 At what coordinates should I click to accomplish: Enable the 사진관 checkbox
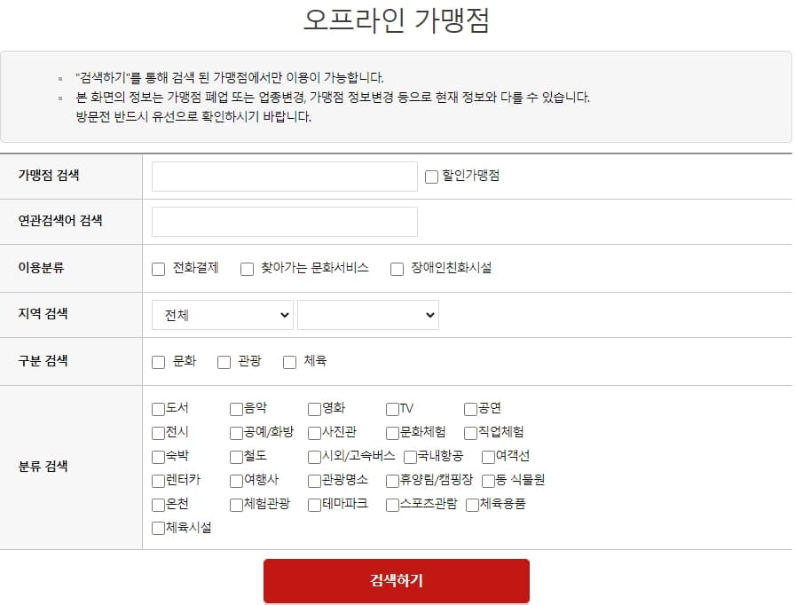click(314, 433)
